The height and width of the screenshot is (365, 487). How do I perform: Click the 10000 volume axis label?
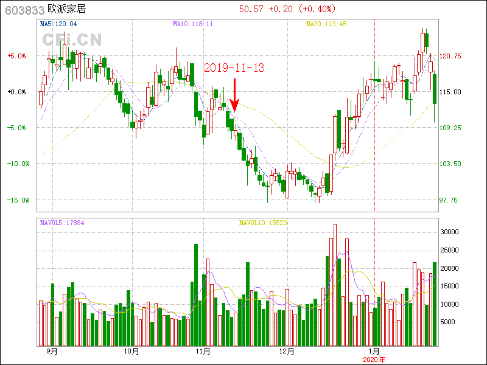pos(449,304)
